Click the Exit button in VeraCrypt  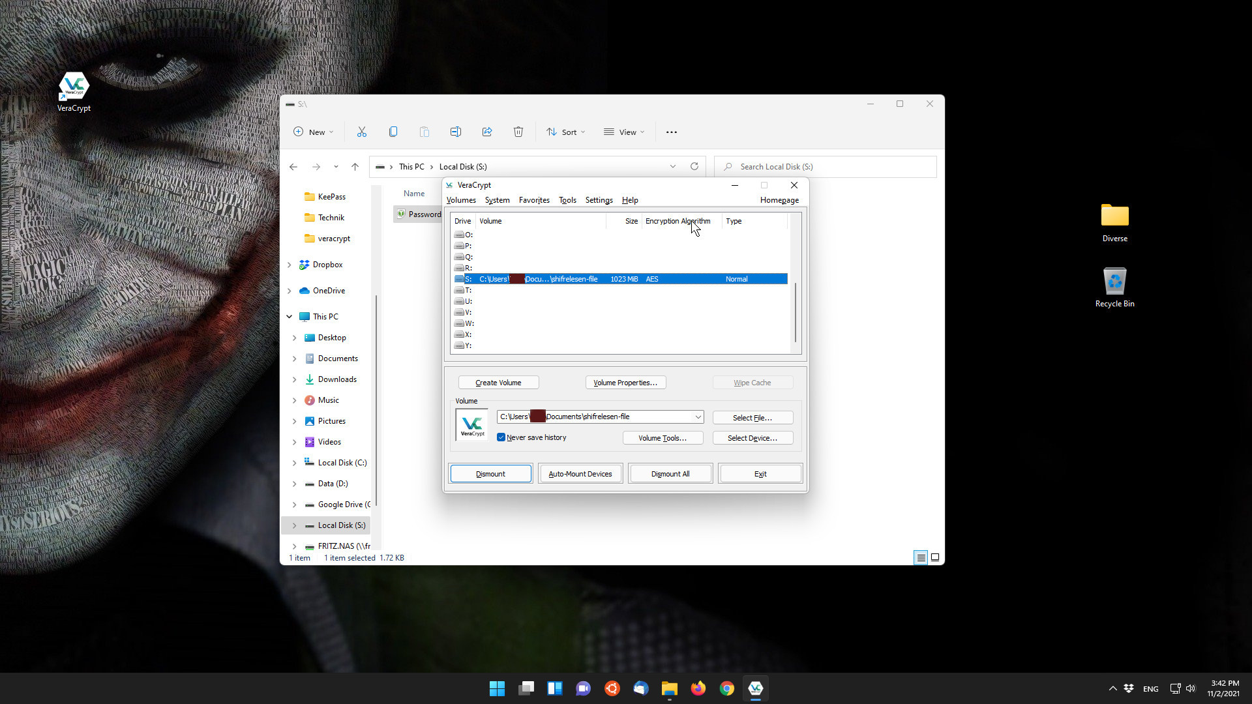[x=760, y=474]
